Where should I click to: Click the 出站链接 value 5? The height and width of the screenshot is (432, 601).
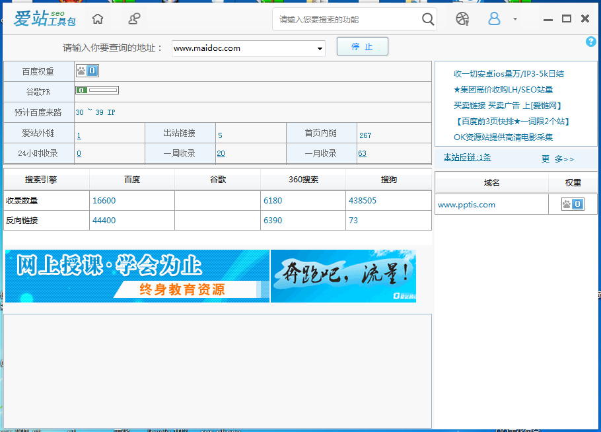(220, 135)
